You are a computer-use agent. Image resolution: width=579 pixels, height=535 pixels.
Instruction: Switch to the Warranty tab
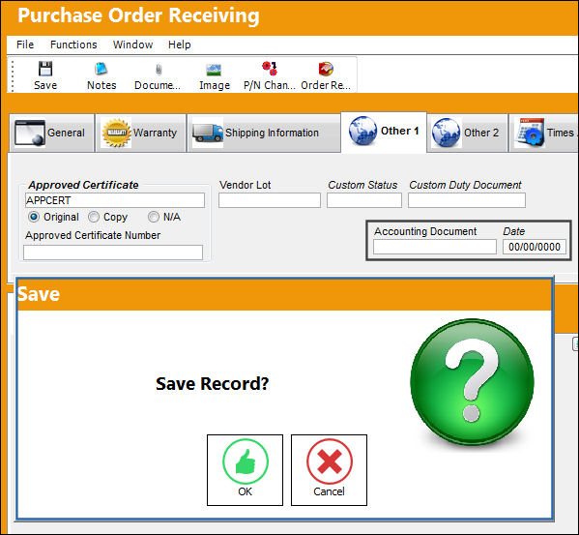[x=140, y=133]
